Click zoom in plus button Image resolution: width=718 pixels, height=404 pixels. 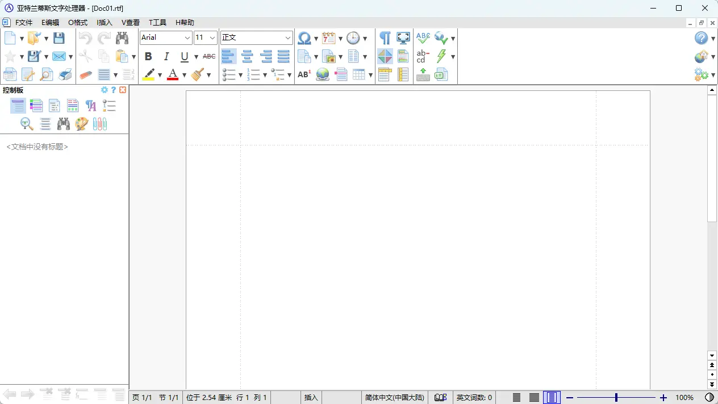pos(663,398)
